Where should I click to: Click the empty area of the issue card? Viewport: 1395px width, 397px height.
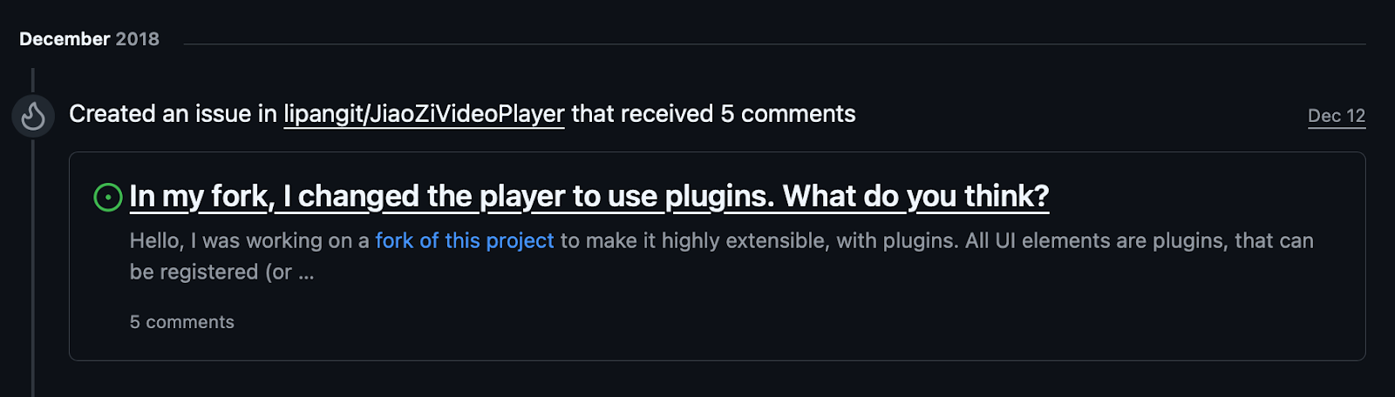785,322
